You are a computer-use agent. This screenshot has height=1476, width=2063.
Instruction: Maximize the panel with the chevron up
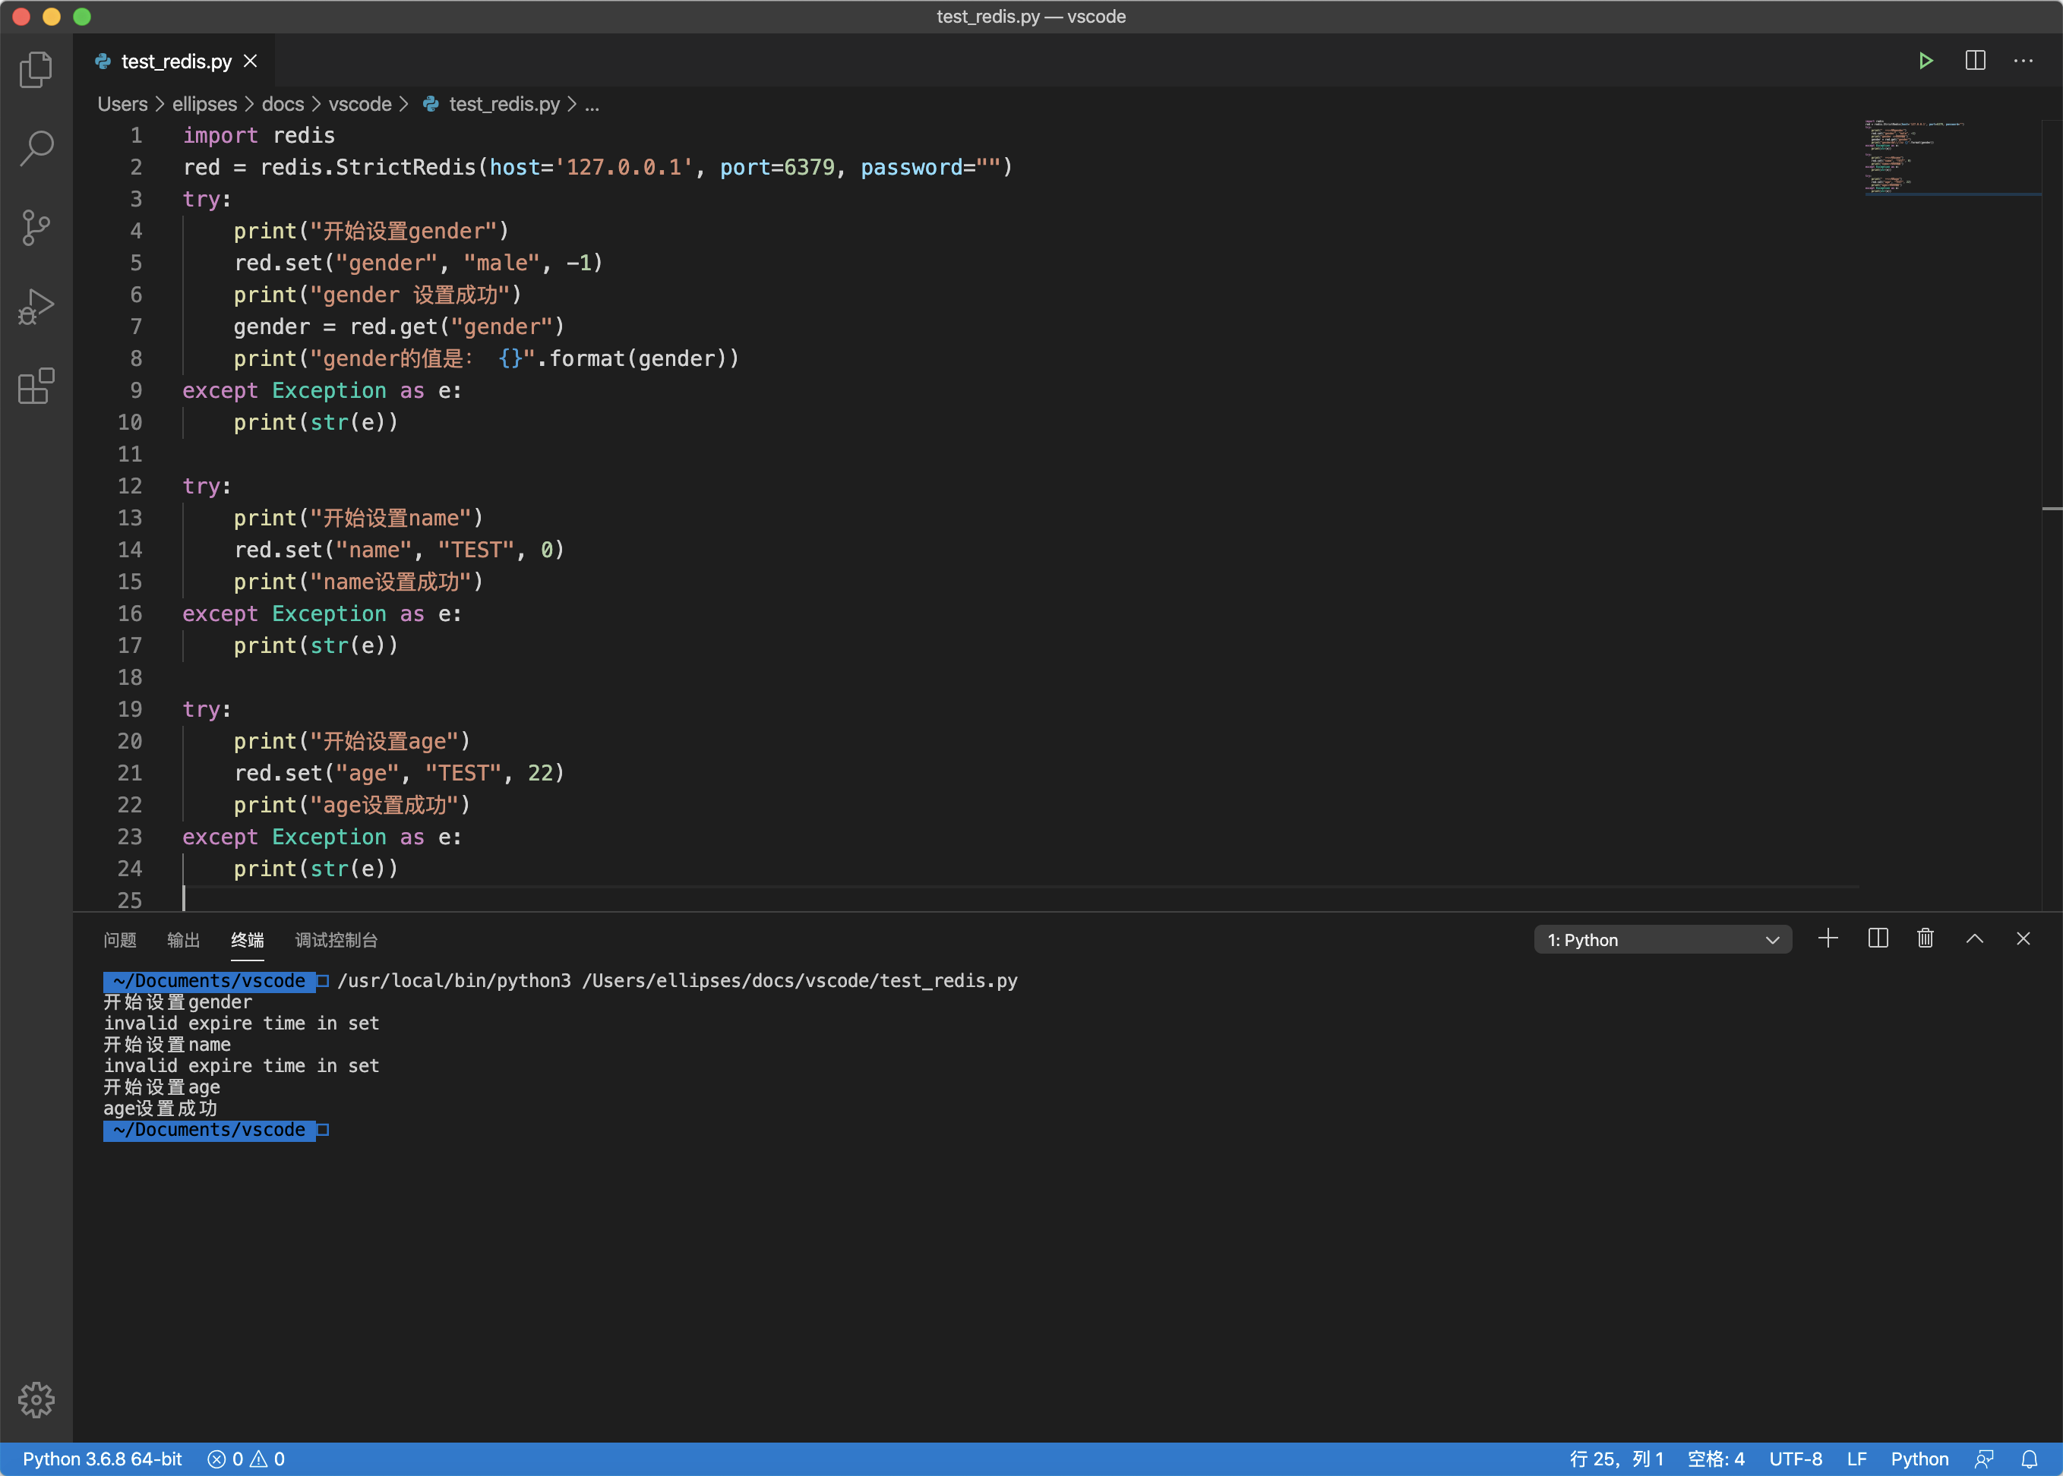point(1973,938)
